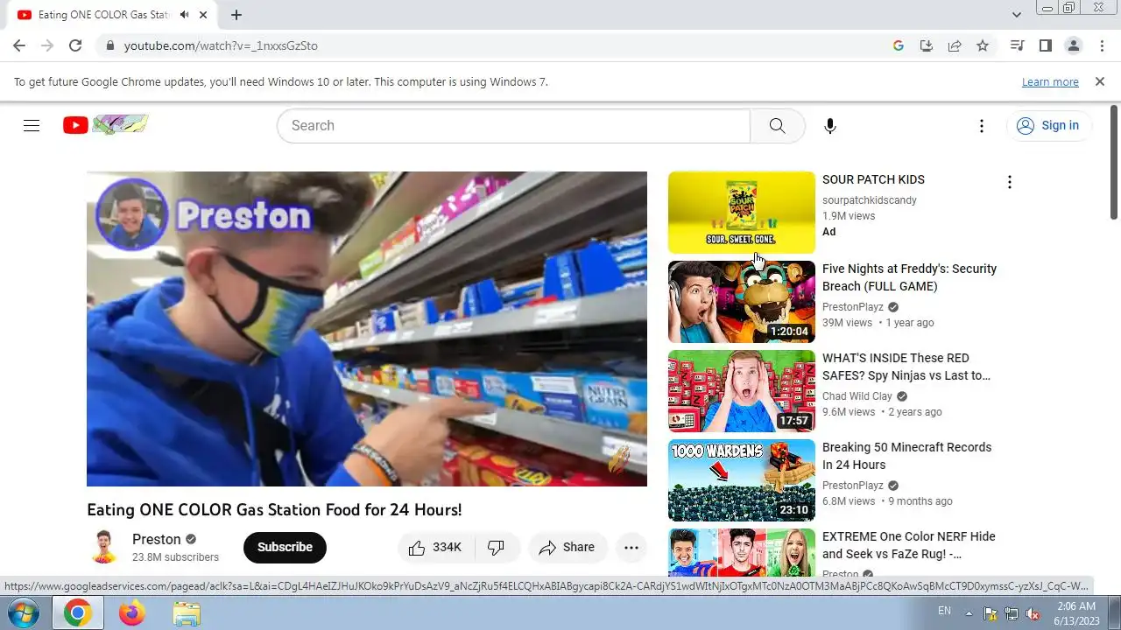Viewport: 1121px width, 630px height.
Task: Like the video with thumbs up
Action: pos(435,548)
